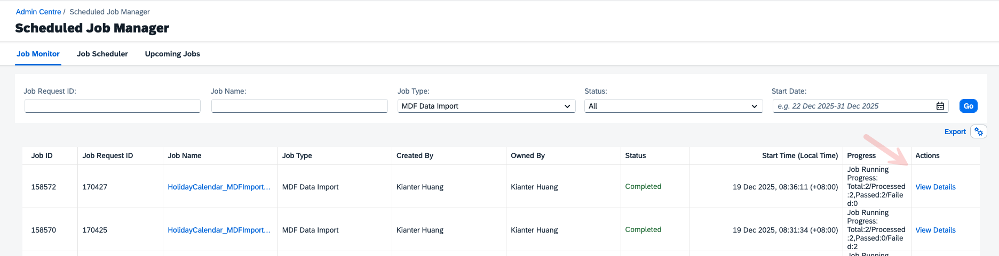Open the Status filter dropdown
The image size is (999, 256).
[673, 106]
